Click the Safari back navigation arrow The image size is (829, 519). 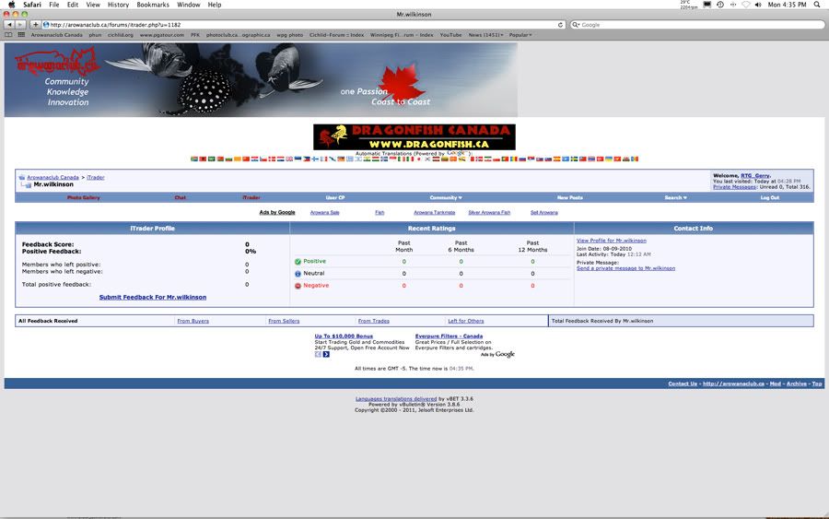click(9, 25)
